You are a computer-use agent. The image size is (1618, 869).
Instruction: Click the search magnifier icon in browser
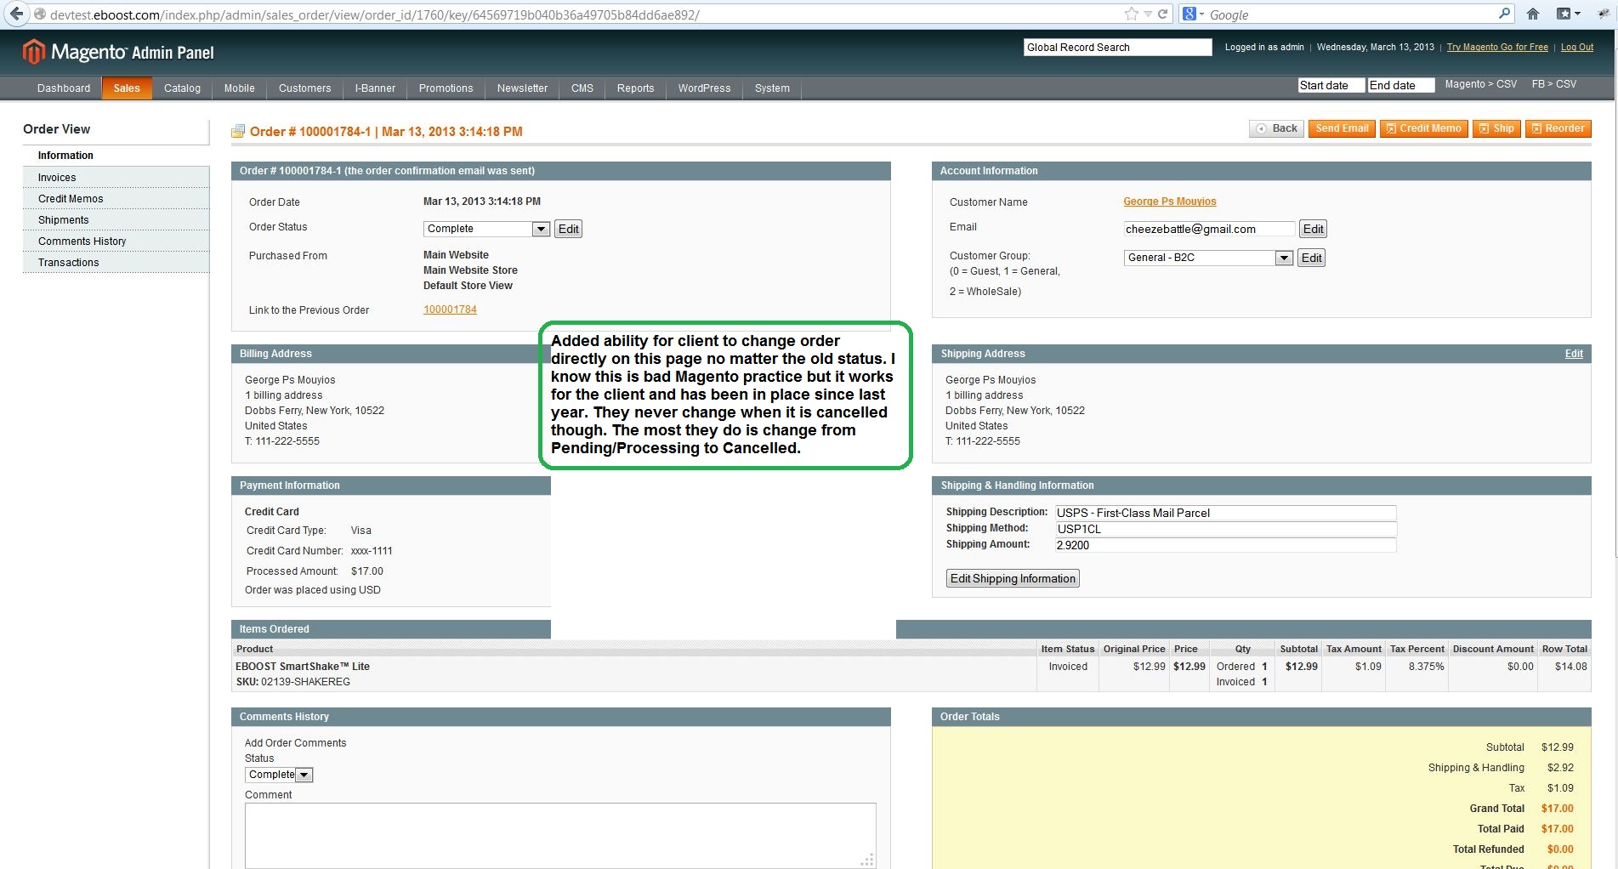coord(1504,14)
